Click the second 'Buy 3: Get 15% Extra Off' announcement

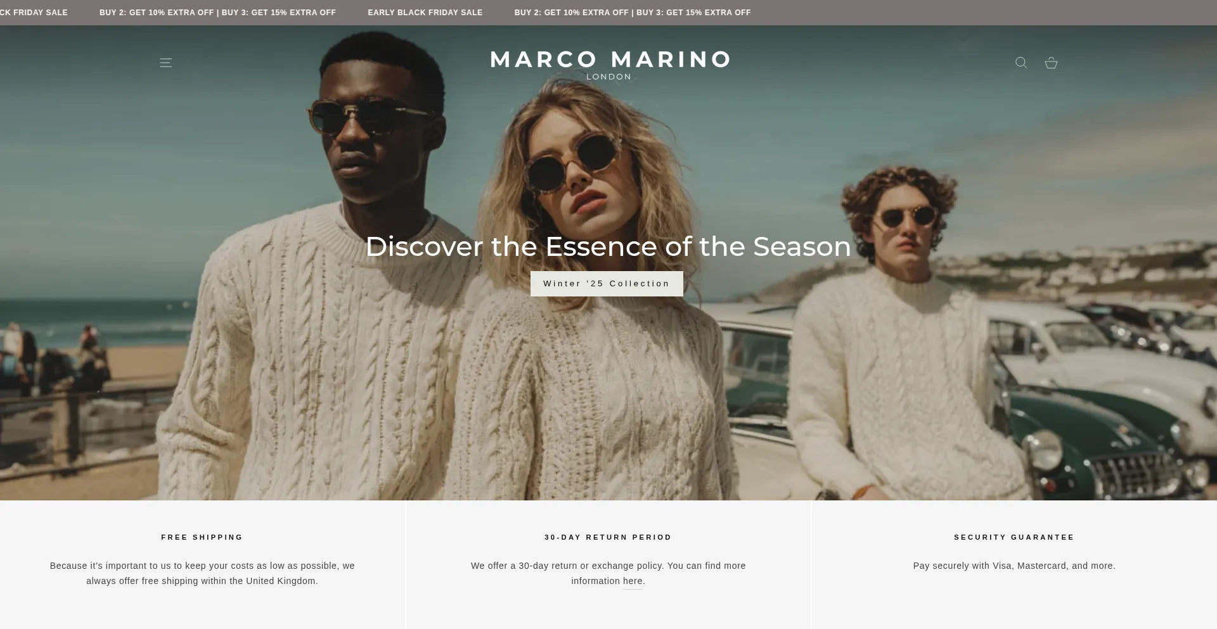pos(693,13)
